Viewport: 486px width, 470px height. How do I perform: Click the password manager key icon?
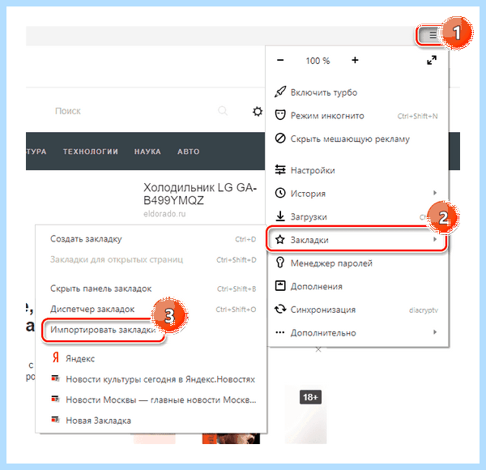[x=280, y=263]
